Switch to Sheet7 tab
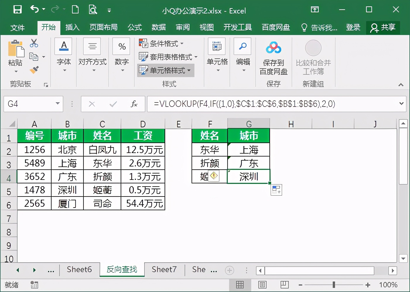The image size is (410, 292). pos(164,270)
